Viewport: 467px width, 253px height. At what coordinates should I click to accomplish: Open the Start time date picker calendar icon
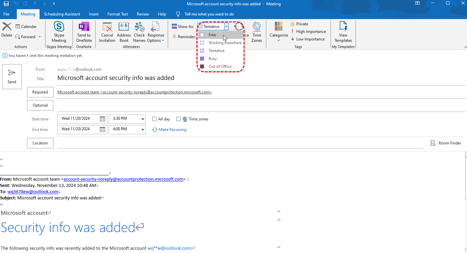102,119
